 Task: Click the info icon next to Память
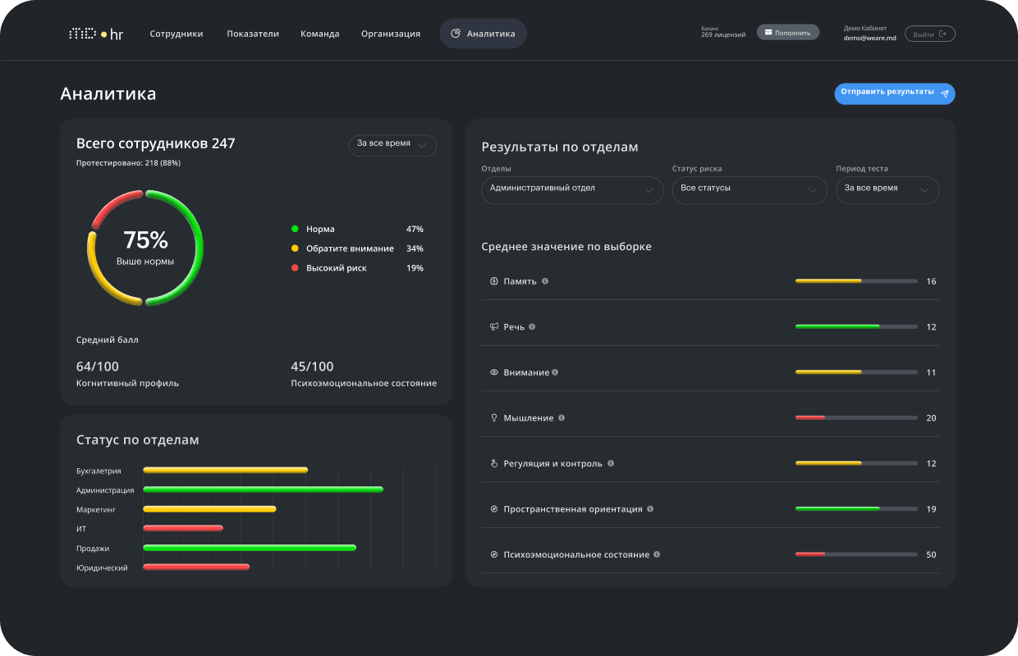pos(545,281)
